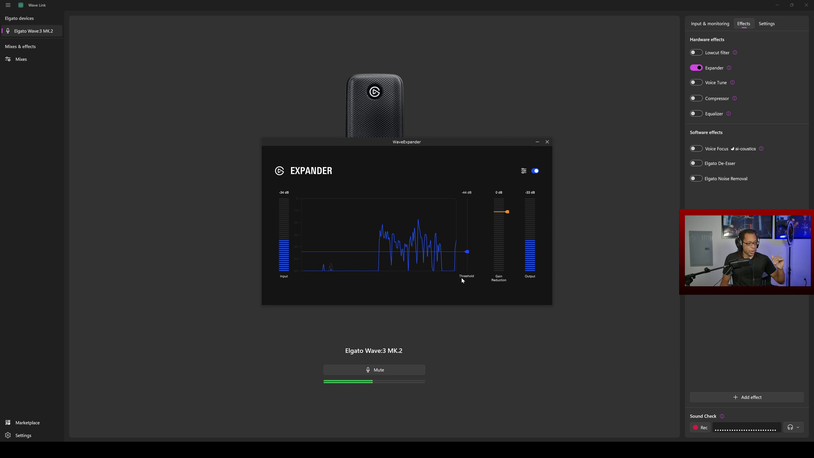The image size is (814, 458).
Task: Click the Expander waveform graph display
Action: click(x=378, y=235)
